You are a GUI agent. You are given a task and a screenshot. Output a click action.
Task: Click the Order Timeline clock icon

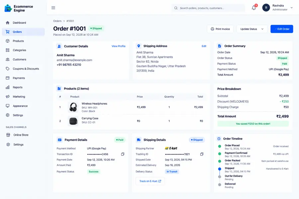[219, 139]
